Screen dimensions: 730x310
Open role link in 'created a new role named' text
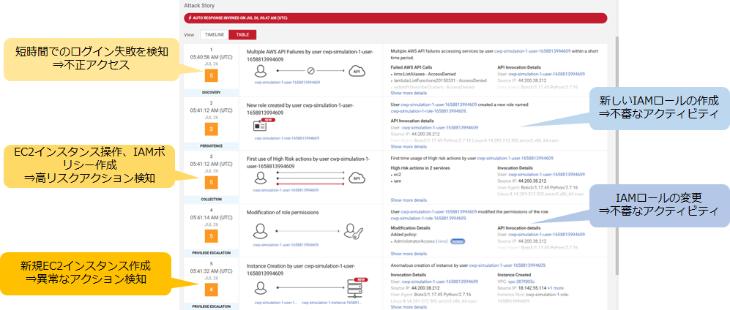429,111
